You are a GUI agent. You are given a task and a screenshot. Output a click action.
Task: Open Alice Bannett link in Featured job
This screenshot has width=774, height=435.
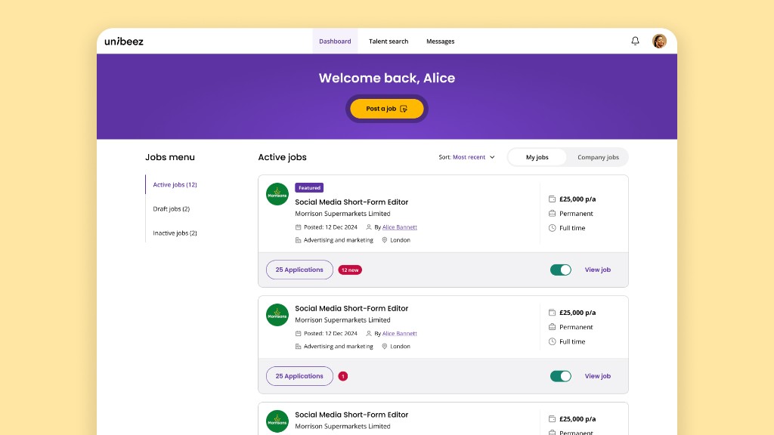[x=399, y=227]
